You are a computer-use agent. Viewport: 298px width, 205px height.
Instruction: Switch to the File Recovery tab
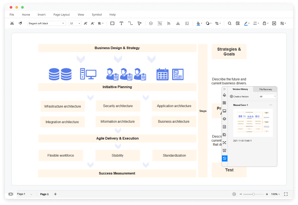click(x=265, y=89)
